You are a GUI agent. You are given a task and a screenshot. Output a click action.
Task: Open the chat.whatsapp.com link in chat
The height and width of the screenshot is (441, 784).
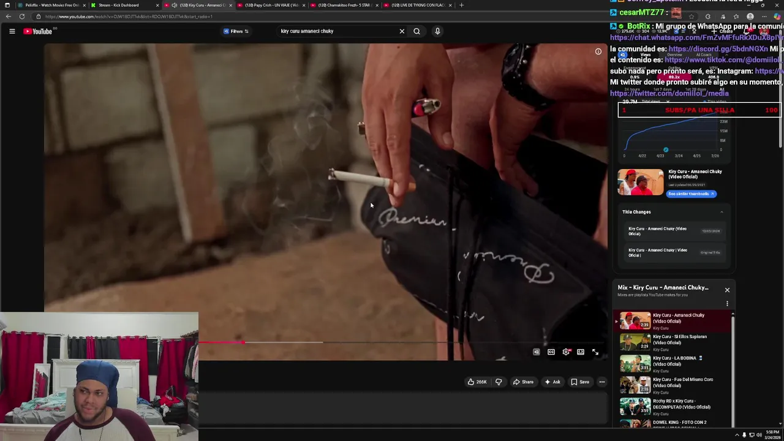coord(696,38)
